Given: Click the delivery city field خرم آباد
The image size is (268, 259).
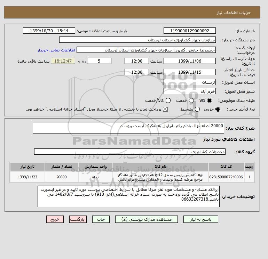Looking at the screenshot, I should [190, 91].
